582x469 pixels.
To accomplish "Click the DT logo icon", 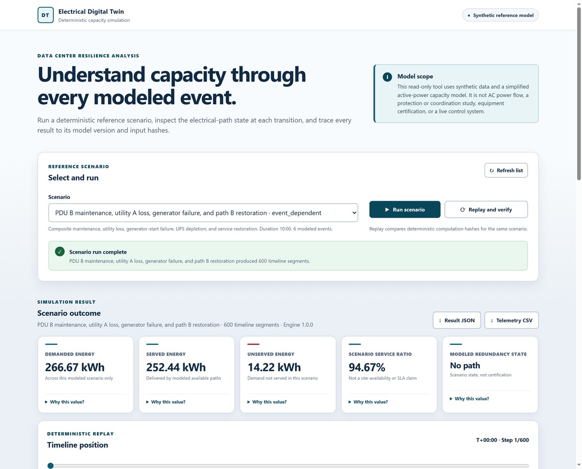I will [46, 15].
